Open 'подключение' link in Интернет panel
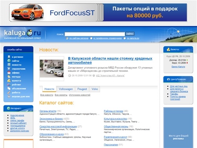Image resolution: width=197 pixels, height=148 pixels. point(17,115)
